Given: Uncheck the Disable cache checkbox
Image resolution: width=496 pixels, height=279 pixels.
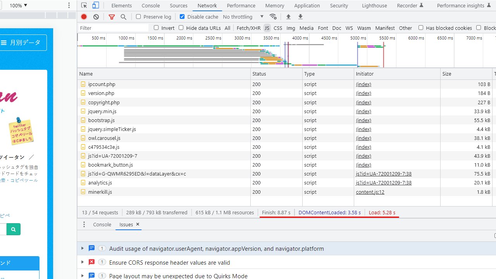Looking at the screenshot, I should pos(182,17).
